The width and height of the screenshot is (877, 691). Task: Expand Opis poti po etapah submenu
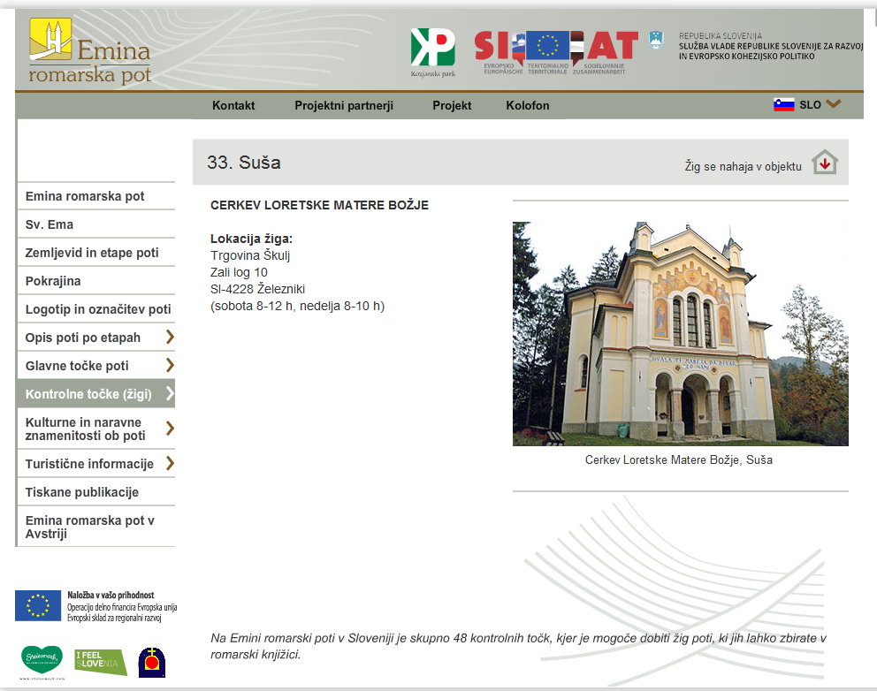point(170,338)
